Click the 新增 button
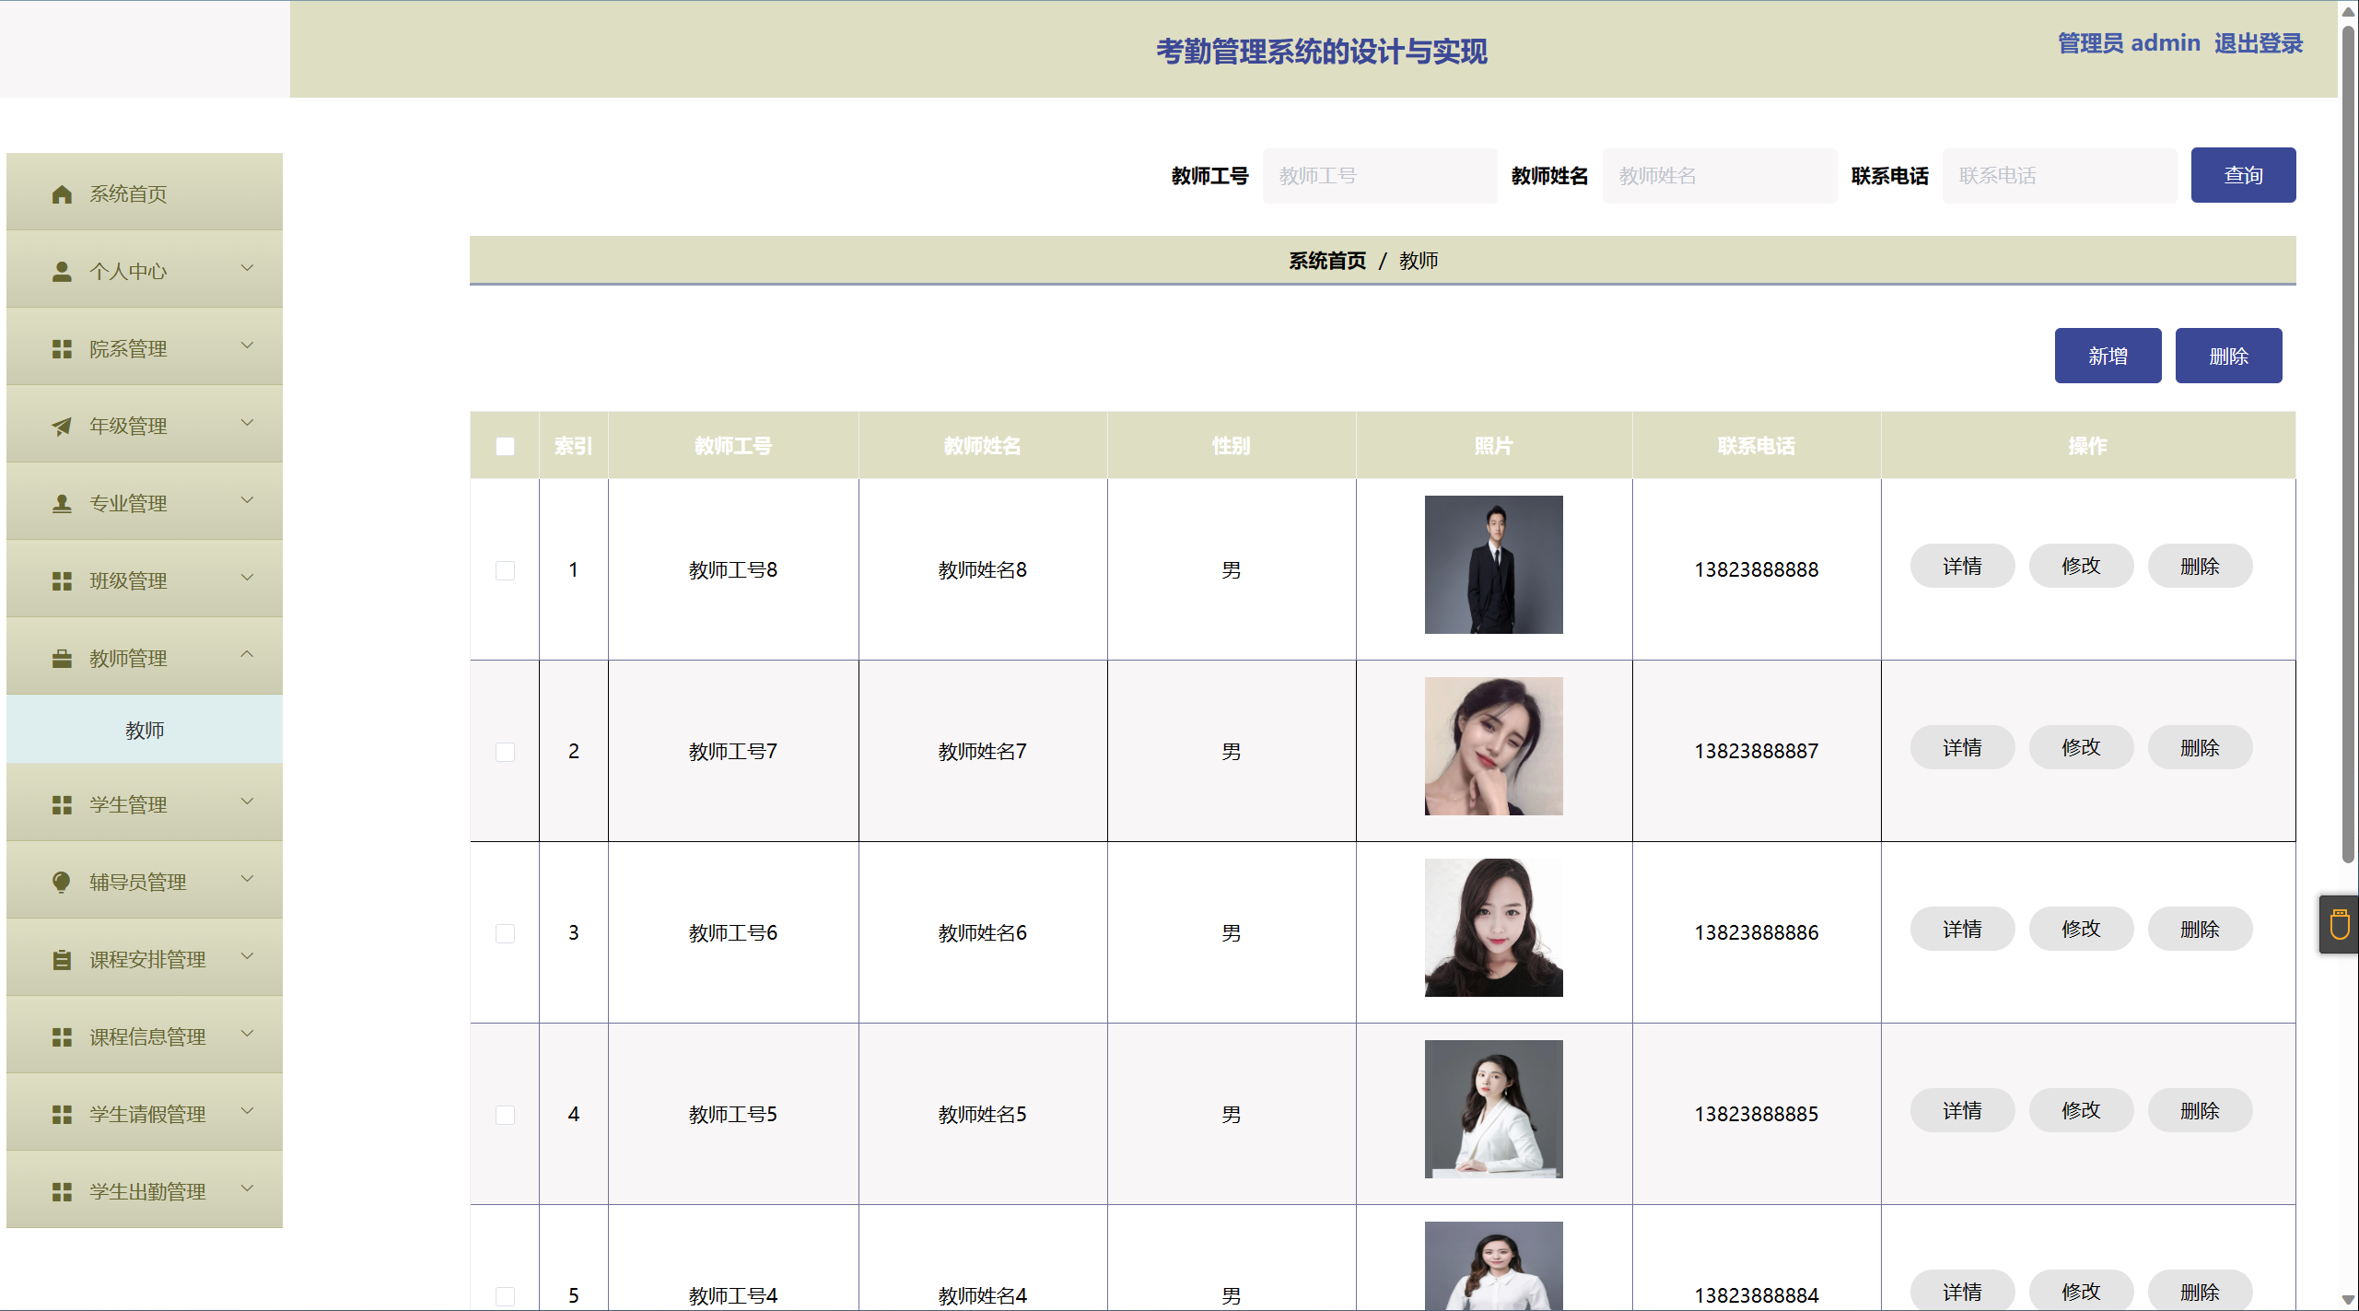This screenshot has width=2359, height=1311. point(2108,356)
